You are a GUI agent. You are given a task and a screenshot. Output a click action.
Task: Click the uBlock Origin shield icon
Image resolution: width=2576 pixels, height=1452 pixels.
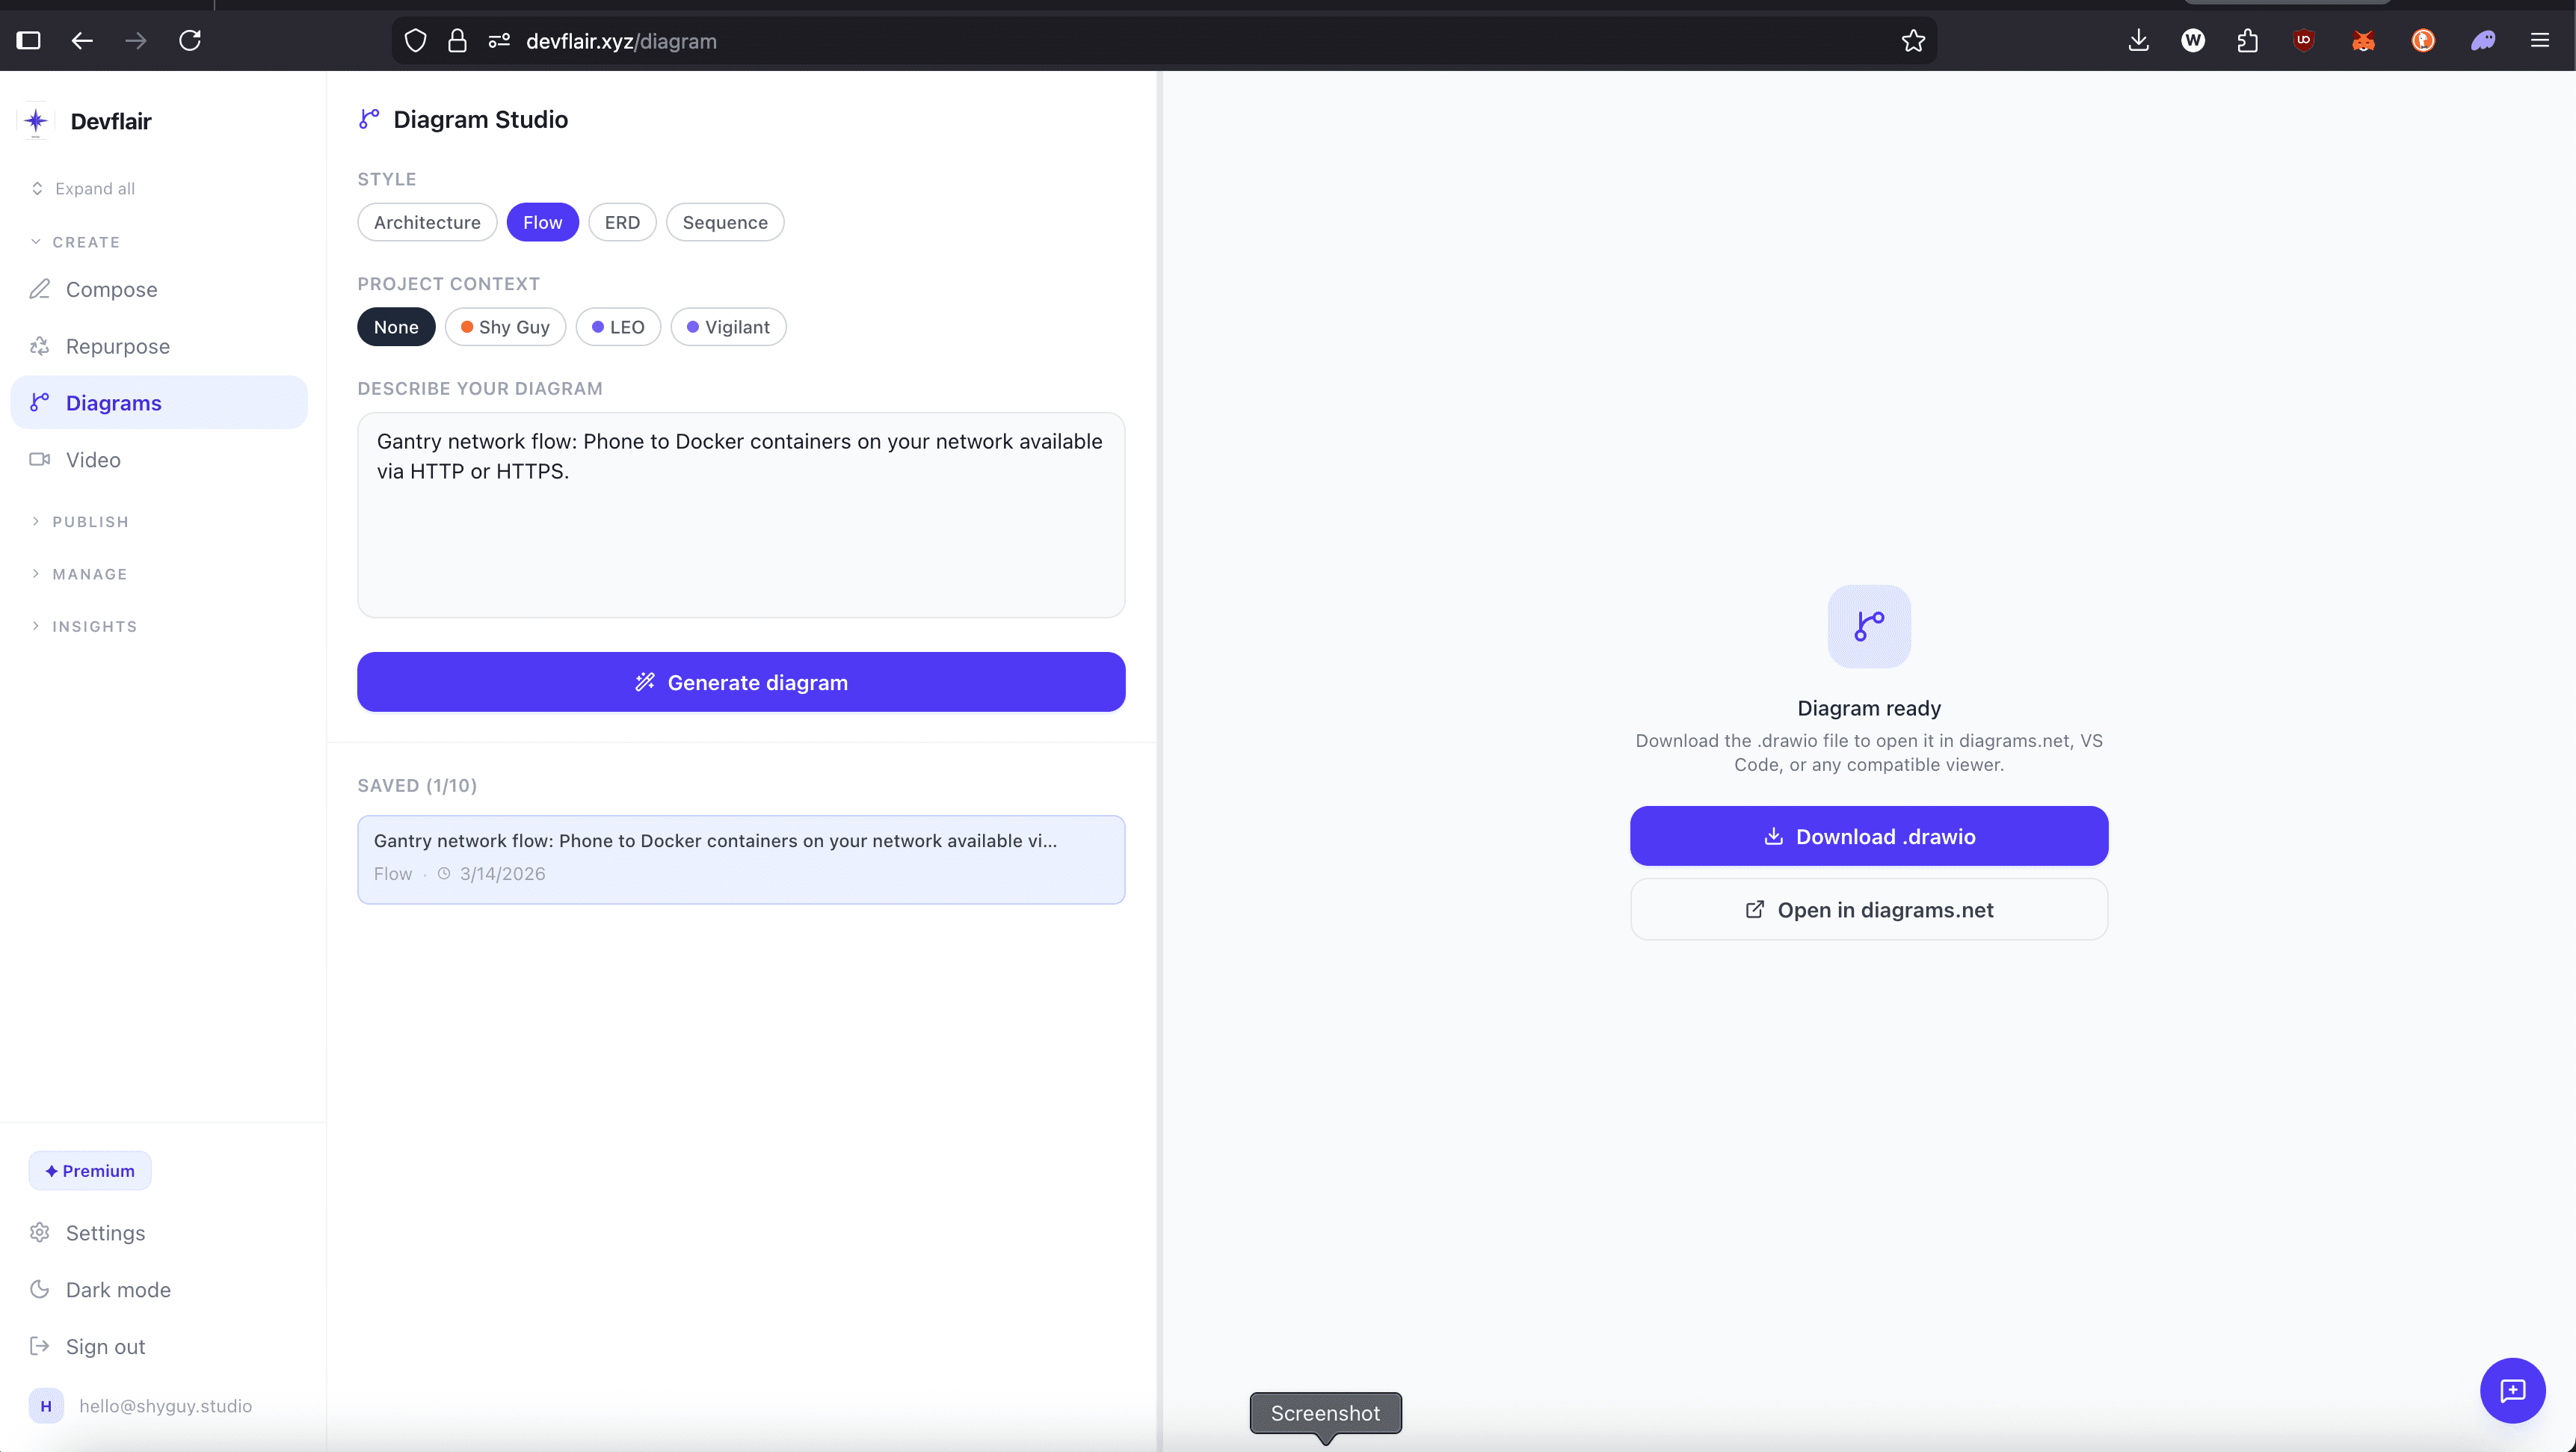coord(2304,41)
